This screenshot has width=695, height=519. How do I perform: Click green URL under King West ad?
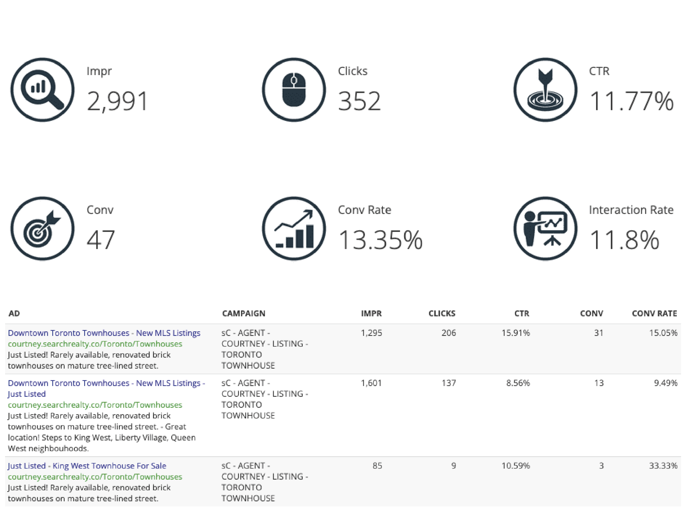[95, 477]
